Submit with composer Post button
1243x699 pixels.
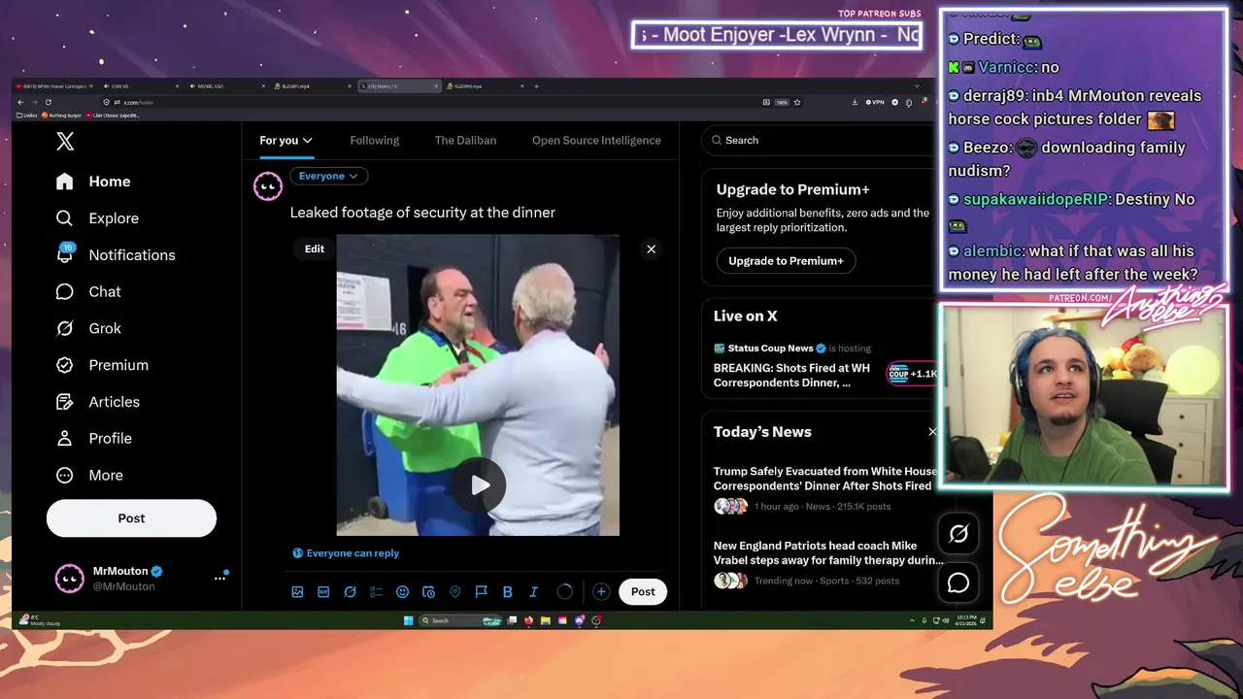point(643,592)
